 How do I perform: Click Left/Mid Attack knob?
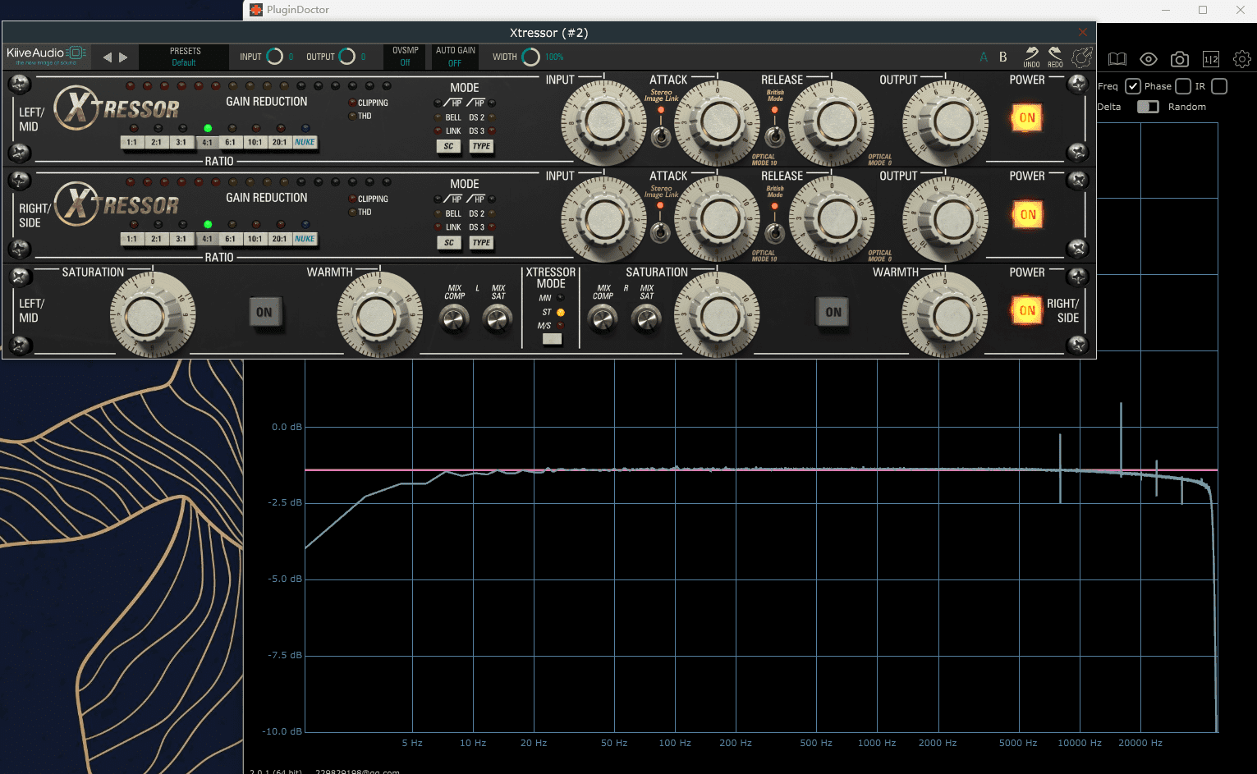[x=717, y=123]
